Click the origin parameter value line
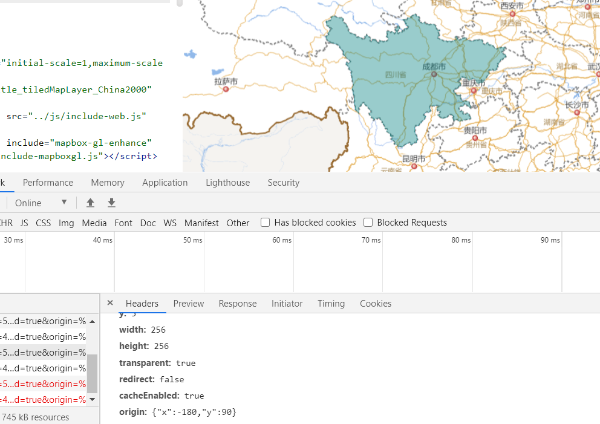Image resolution: width=600 pixels, height=424 pixels. (178, 412)
